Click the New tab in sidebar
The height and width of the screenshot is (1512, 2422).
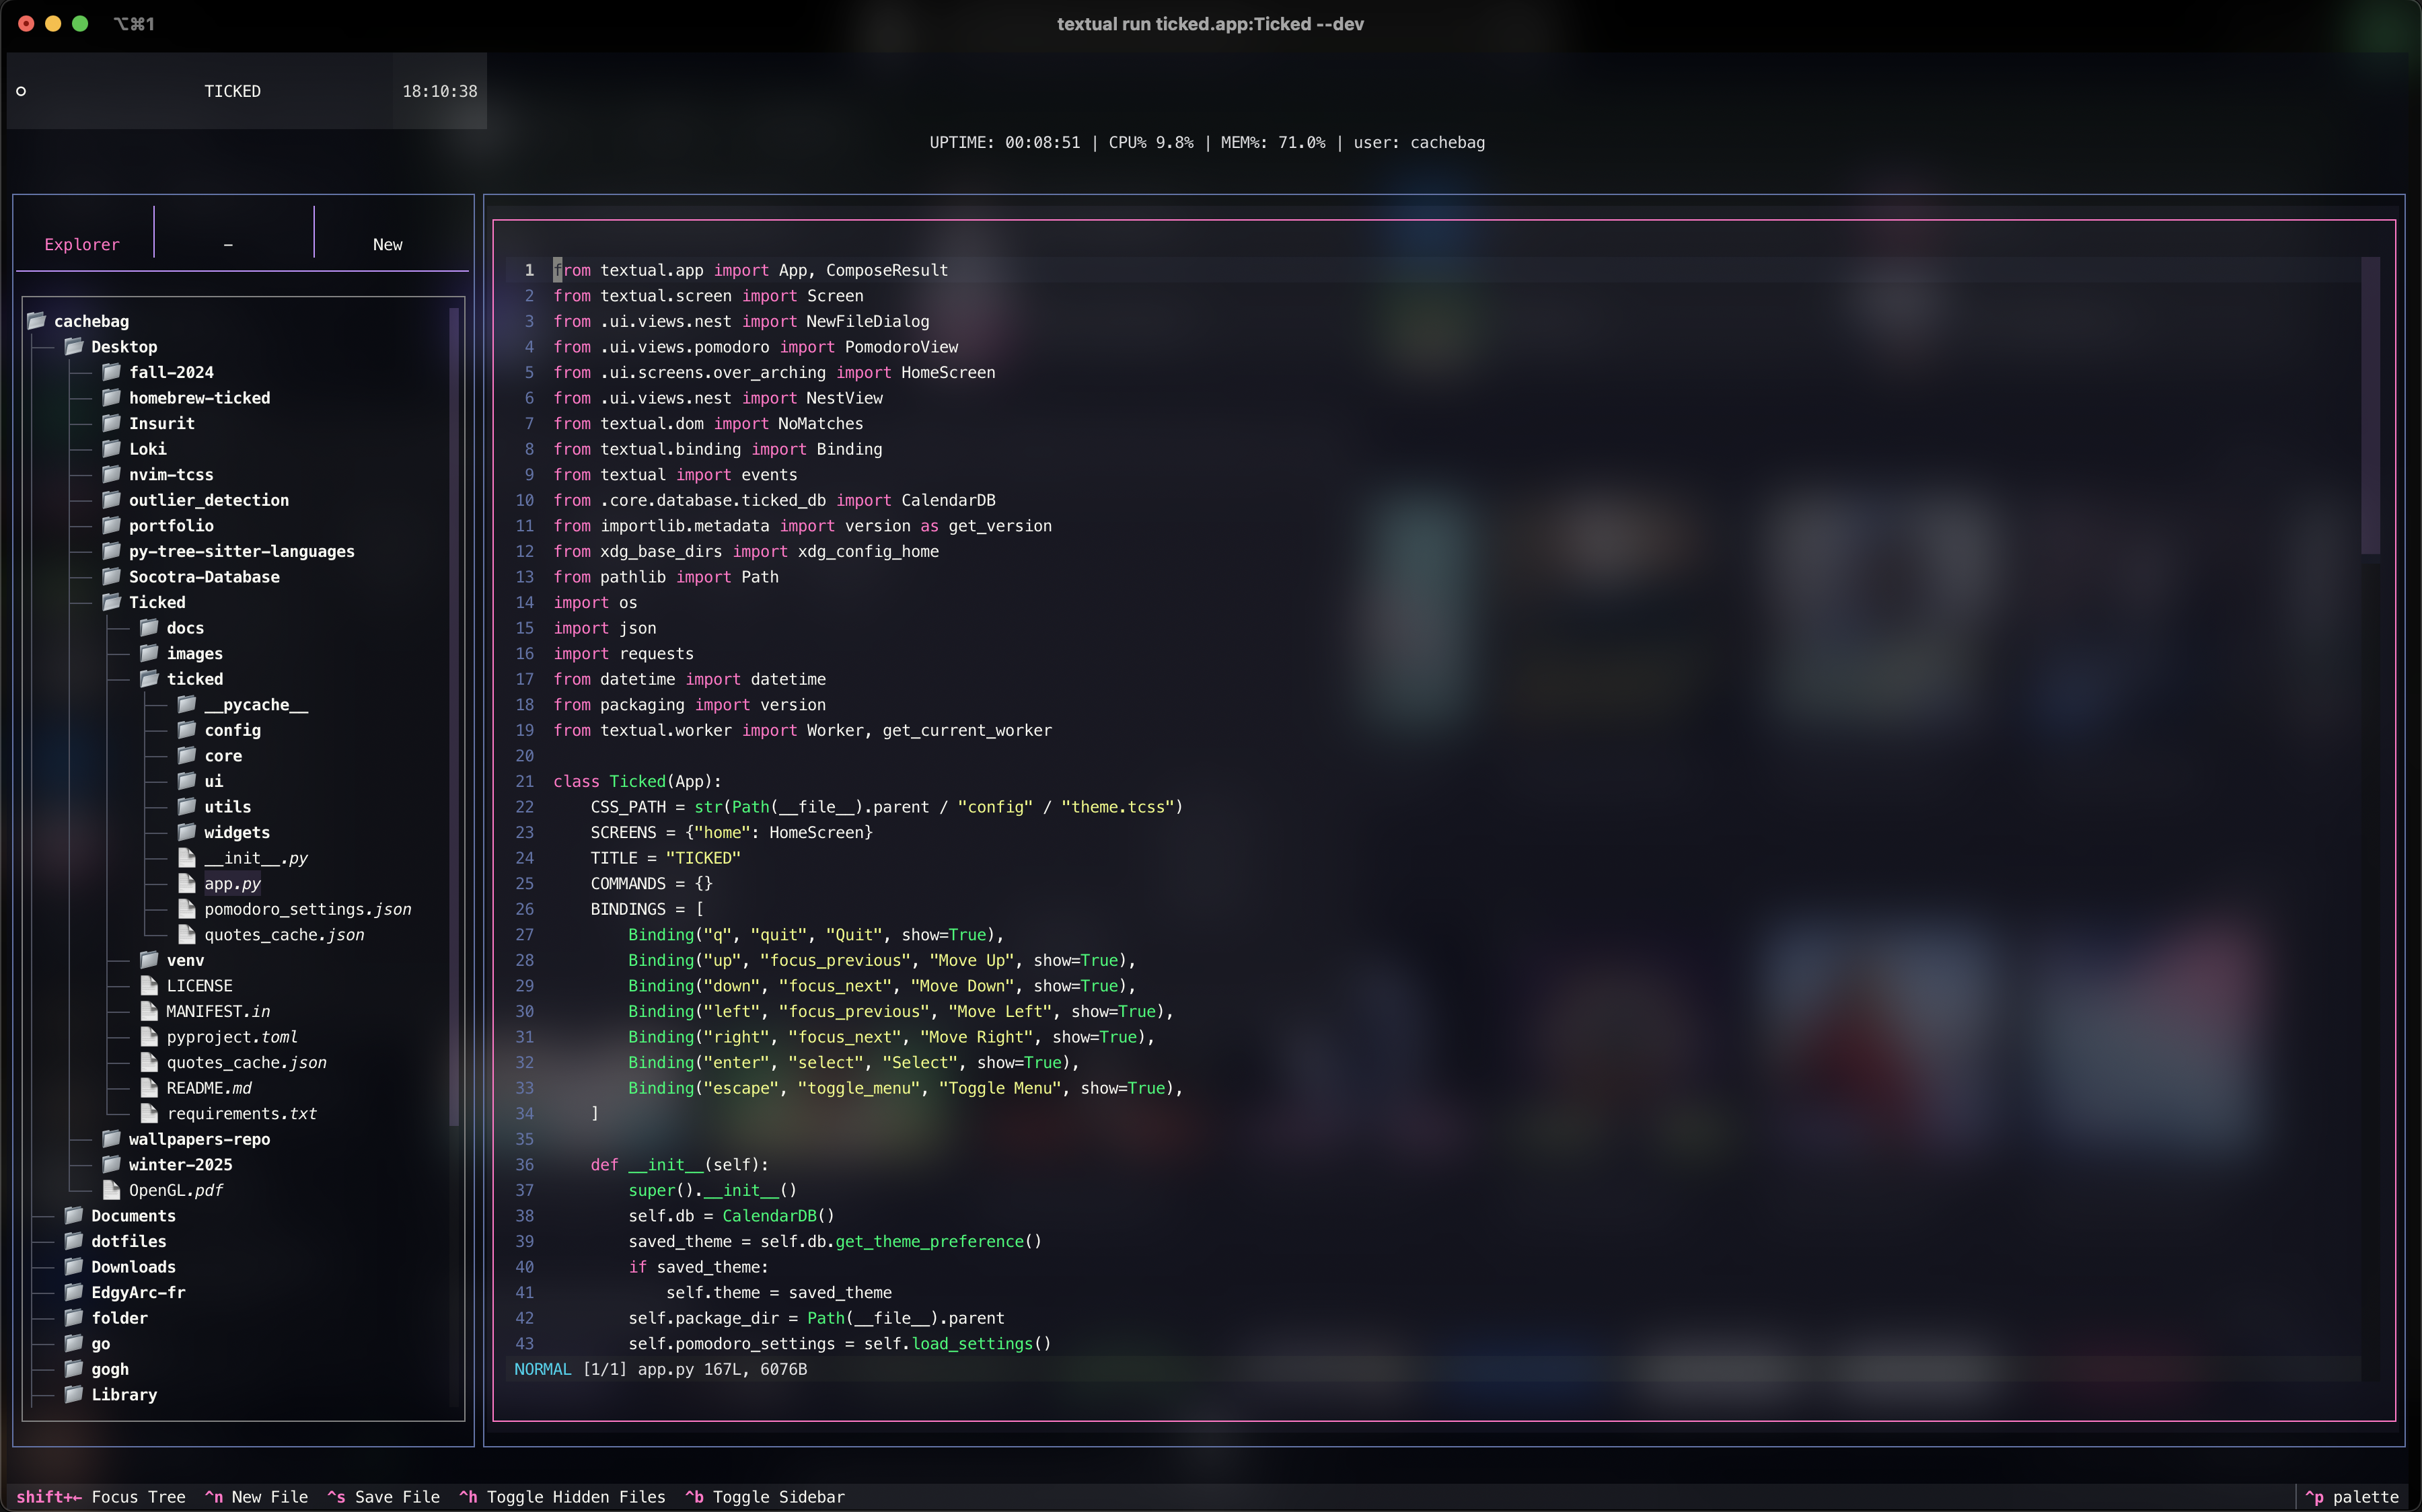(388, 244)
